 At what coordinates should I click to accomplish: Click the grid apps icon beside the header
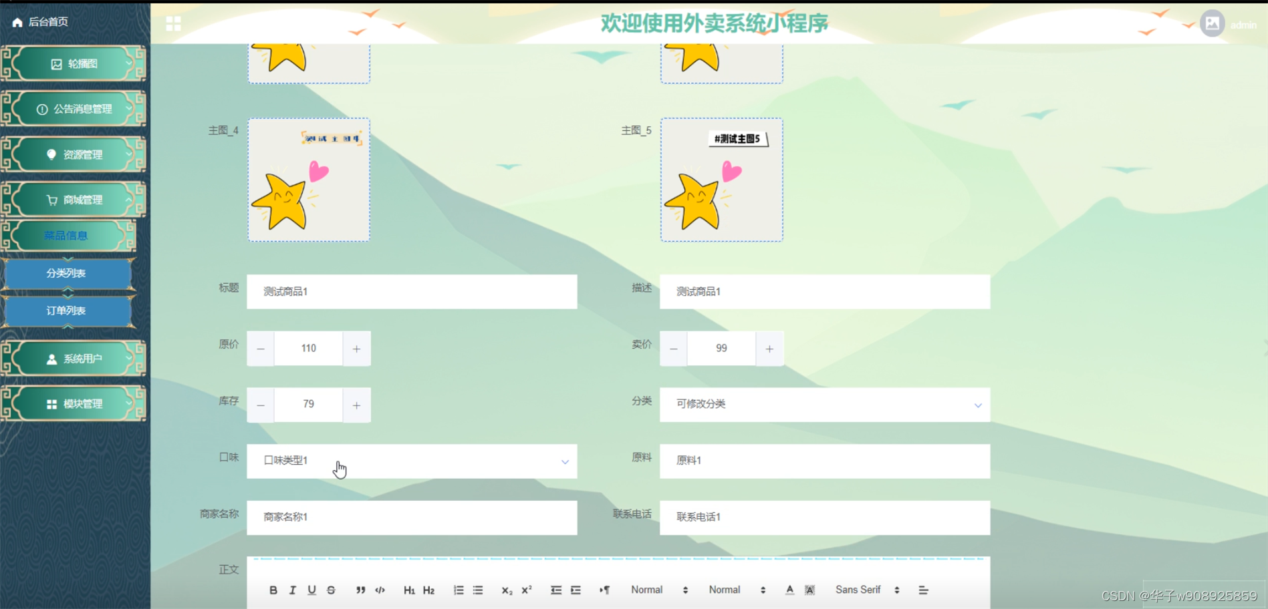pos(174,23)
